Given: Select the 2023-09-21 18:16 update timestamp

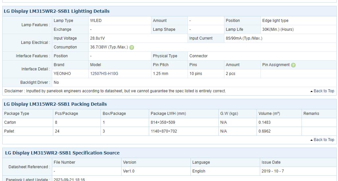Looking at the screenshot, I should (69, 179).
